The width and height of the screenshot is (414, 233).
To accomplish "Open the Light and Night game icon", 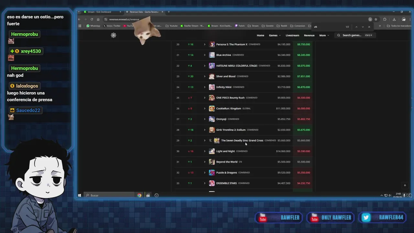I will [x=212, y=151].
